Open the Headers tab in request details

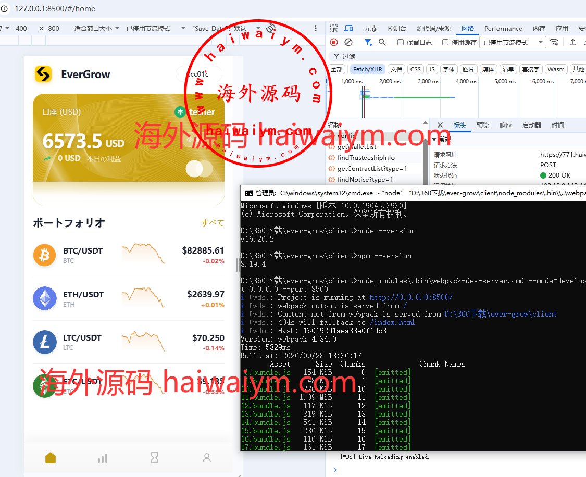click(x=459, y=125)
